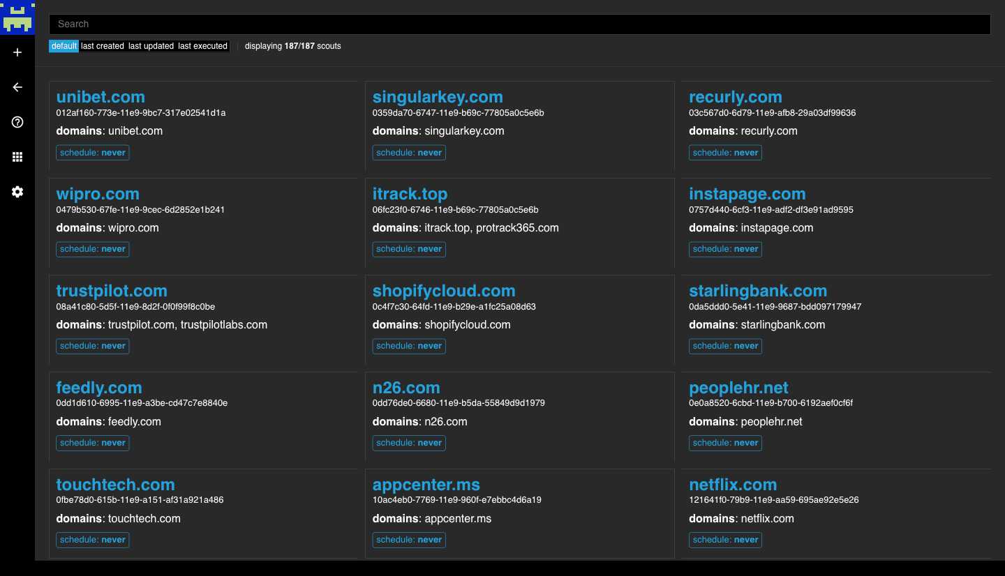Open the starlingbank.com scout
The height and width of the screenshot is (576, 1005).
coord(757,291)
